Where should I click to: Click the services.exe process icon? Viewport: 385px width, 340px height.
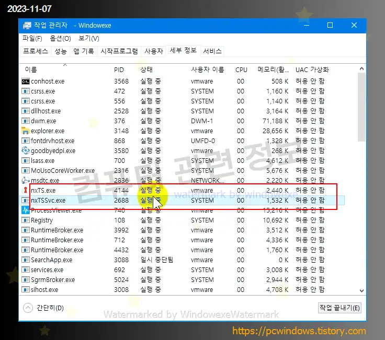click(x=25, y=269)
